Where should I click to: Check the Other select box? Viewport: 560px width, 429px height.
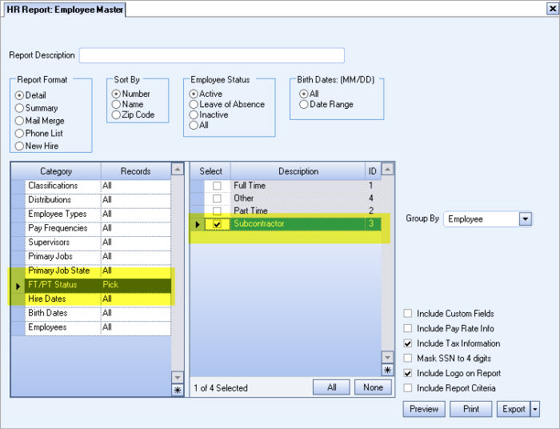click(x=217, y=198)
